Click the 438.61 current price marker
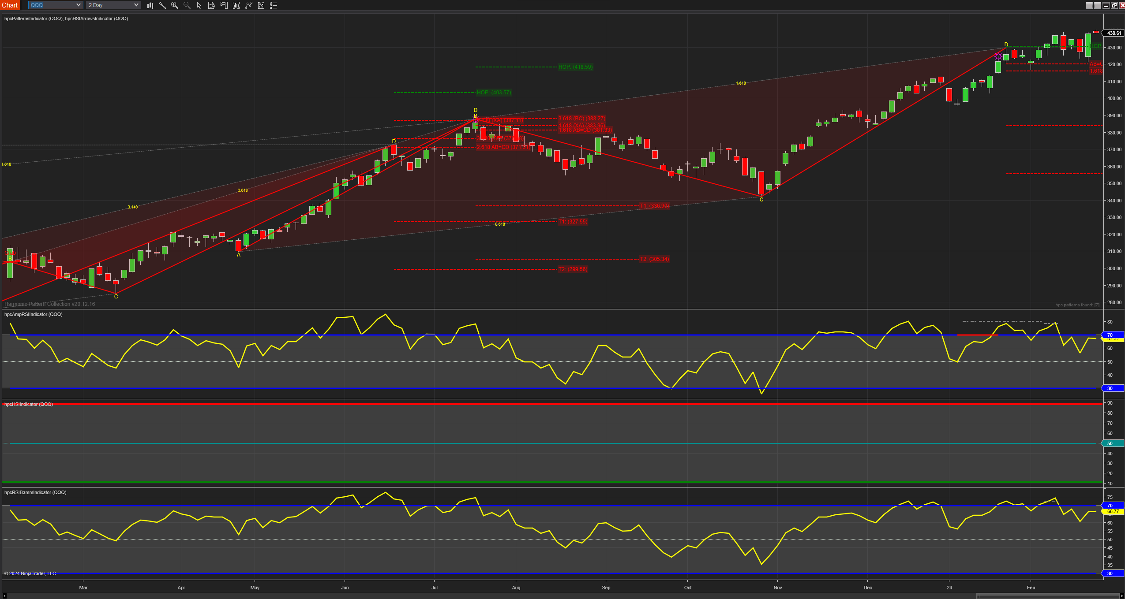Screen dimensions: 1125x599 coord(1114,33)
